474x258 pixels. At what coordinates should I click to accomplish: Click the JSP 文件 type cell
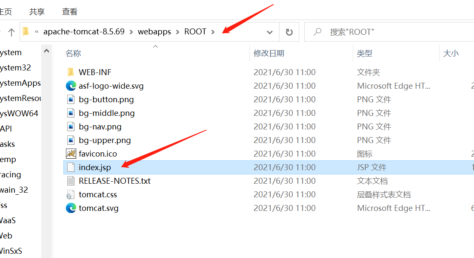pos(371,167)
